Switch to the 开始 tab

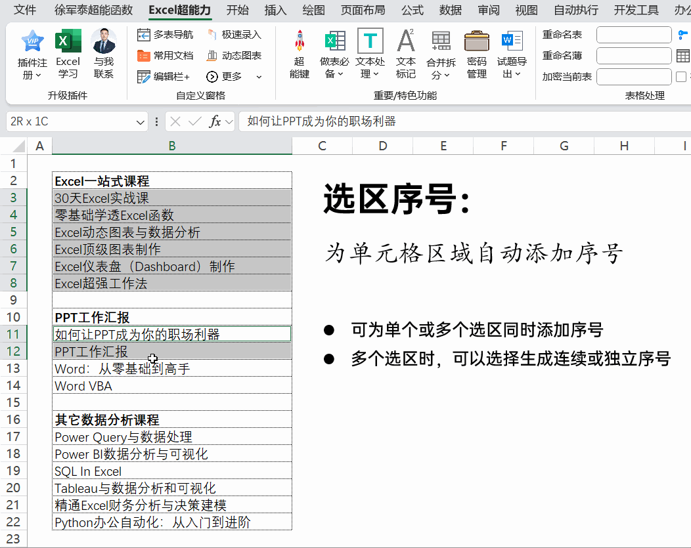(x=238, y=10)
